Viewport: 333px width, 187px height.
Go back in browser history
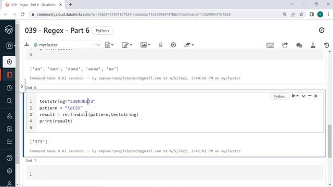click(x=6, y=15)
